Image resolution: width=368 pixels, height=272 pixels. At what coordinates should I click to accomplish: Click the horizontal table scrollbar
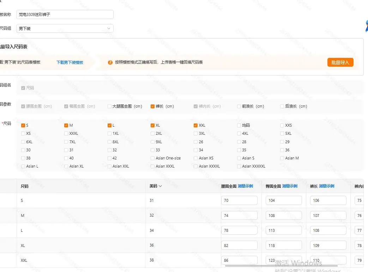pyautogui.click(x=281, y=266)
